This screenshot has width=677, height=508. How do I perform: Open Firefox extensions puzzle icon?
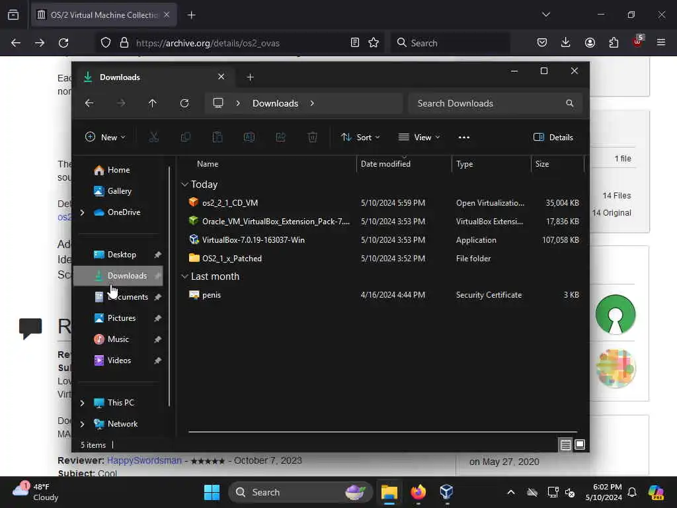(614, 43)
